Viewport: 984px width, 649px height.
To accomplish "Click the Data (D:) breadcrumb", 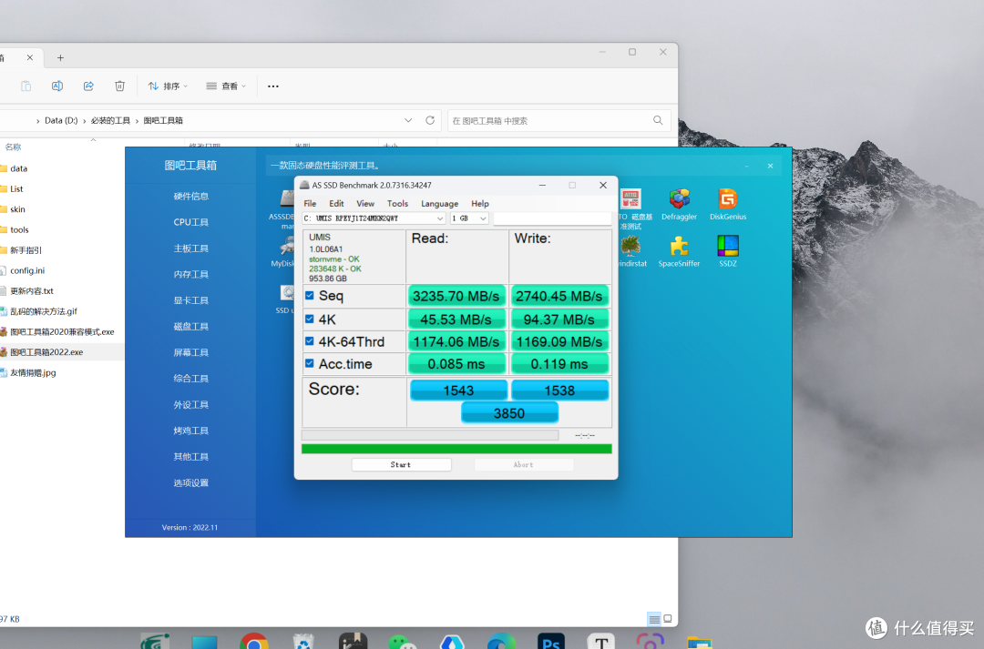I will pos(61,120).
